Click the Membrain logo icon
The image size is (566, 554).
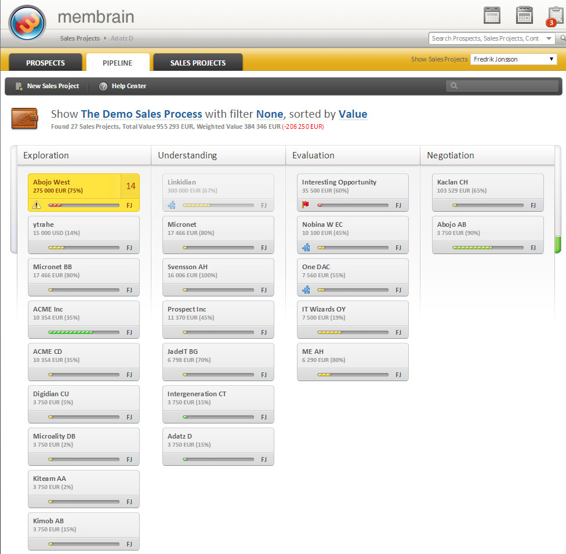point(27,23)
